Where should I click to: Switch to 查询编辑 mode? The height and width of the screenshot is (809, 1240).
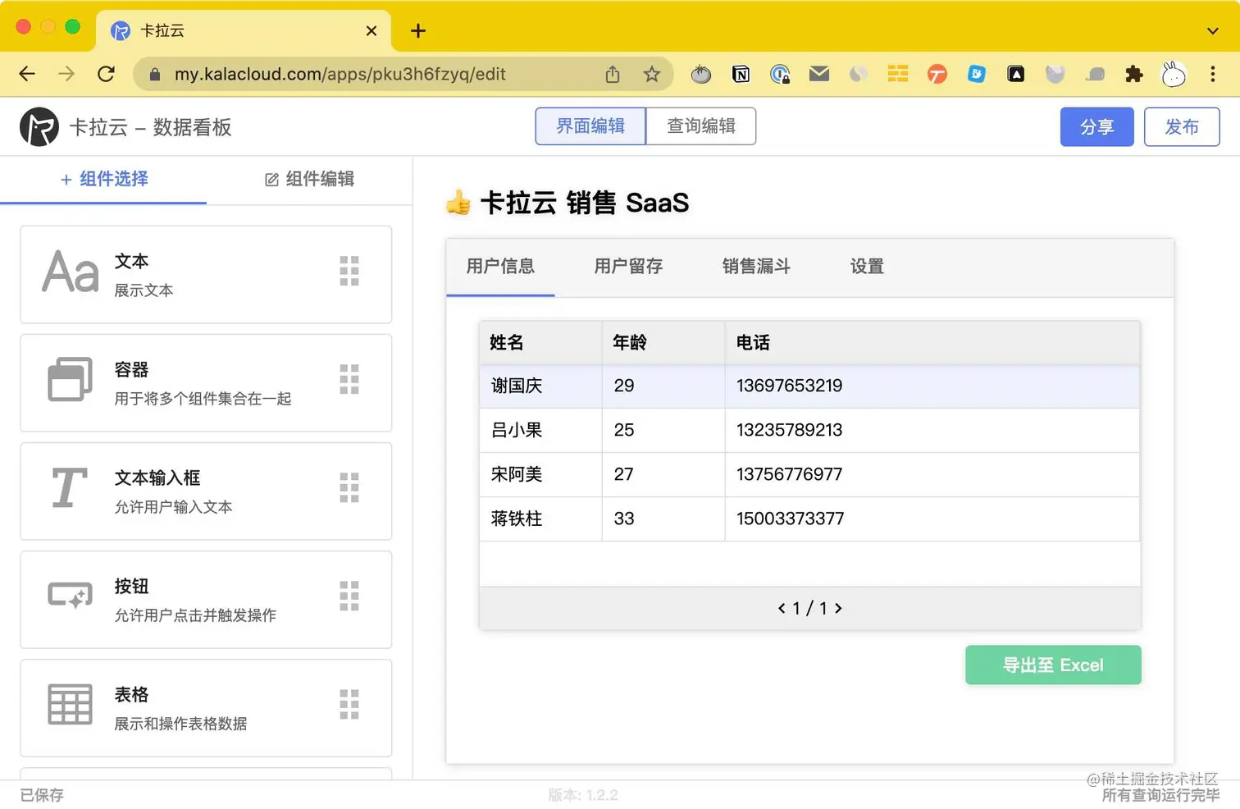[x=701, y=126]
